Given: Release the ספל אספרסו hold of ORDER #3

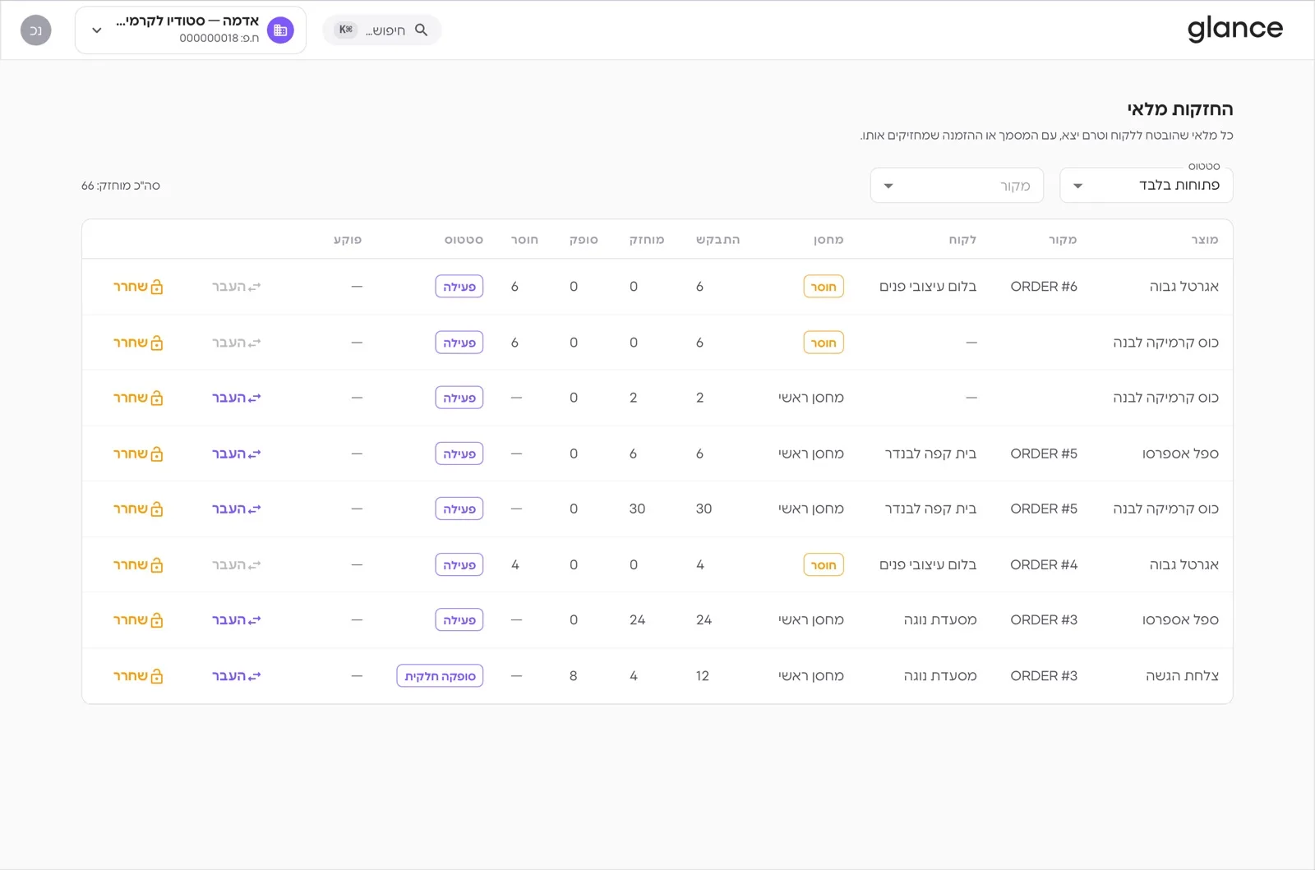Looking at the screenshot, I should 138,620.
